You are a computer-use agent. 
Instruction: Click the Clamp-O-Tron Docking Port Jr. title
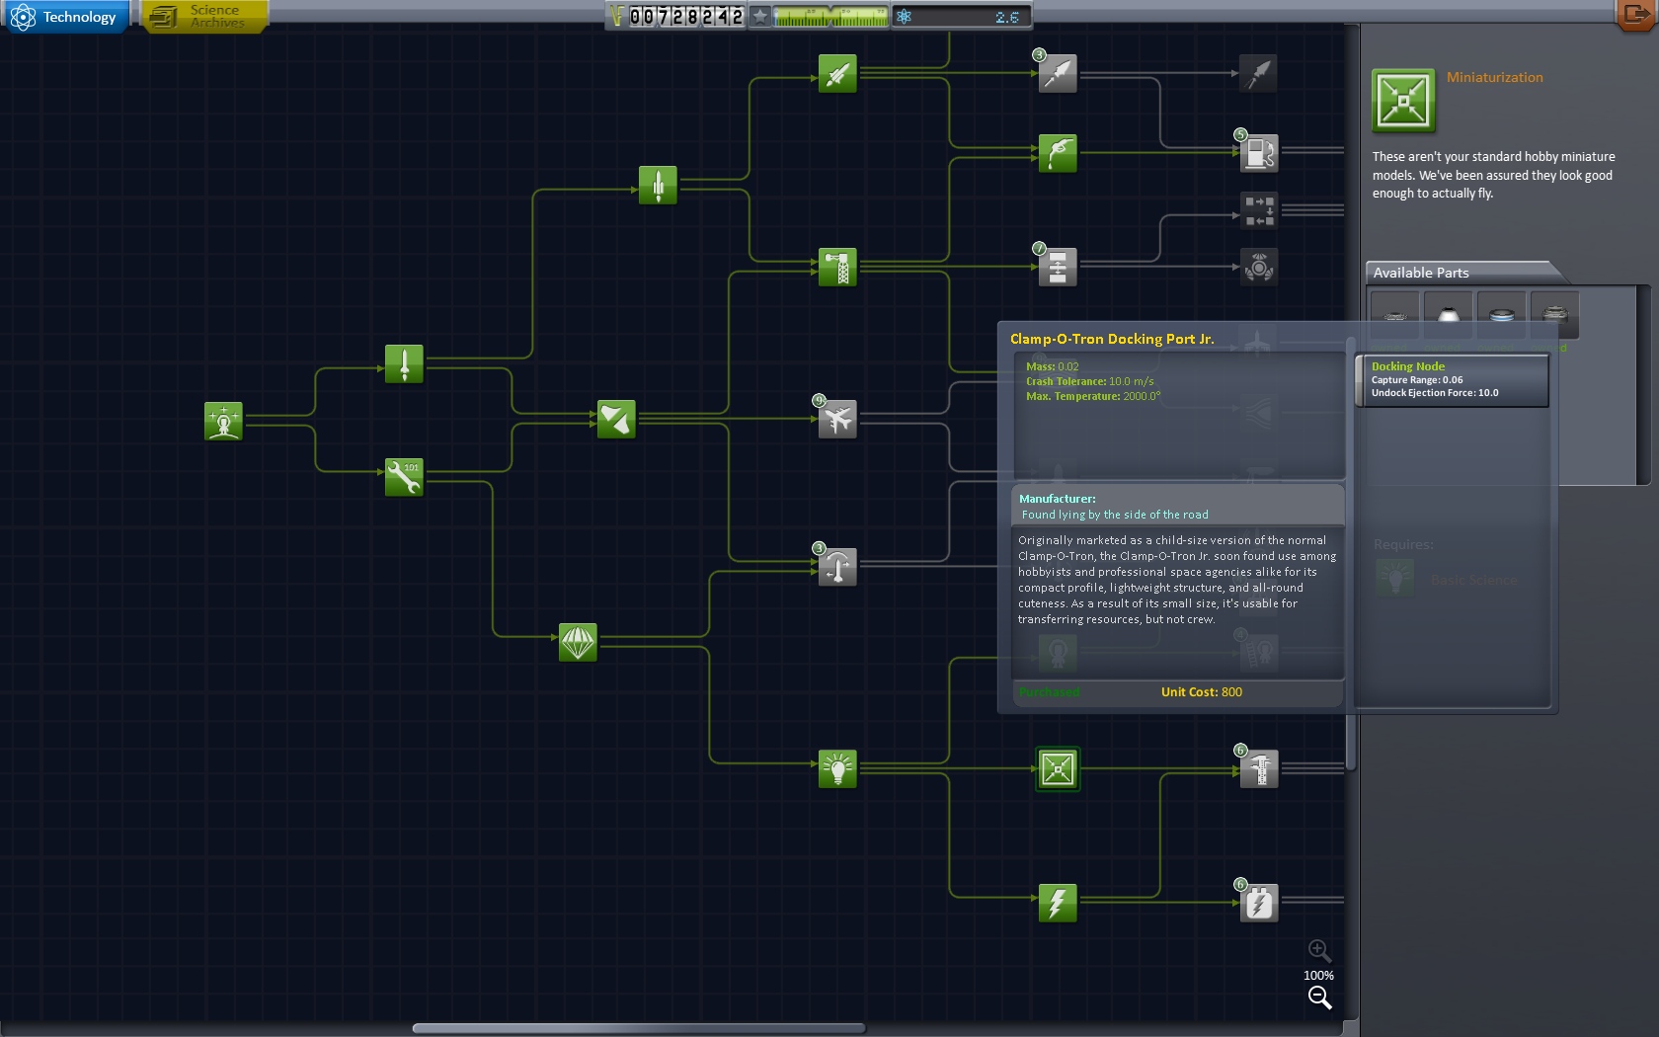[x=1112, y=339]
